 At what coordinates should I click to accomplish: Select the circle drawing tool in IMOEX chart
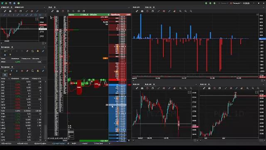point(36,15)
